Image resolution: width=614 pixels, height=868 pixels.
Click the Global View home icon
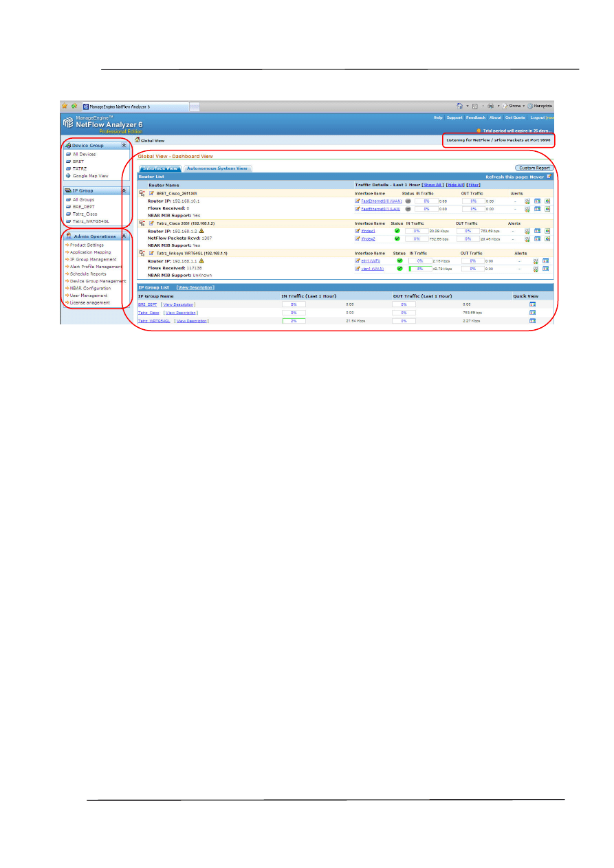tap(137, 140)
